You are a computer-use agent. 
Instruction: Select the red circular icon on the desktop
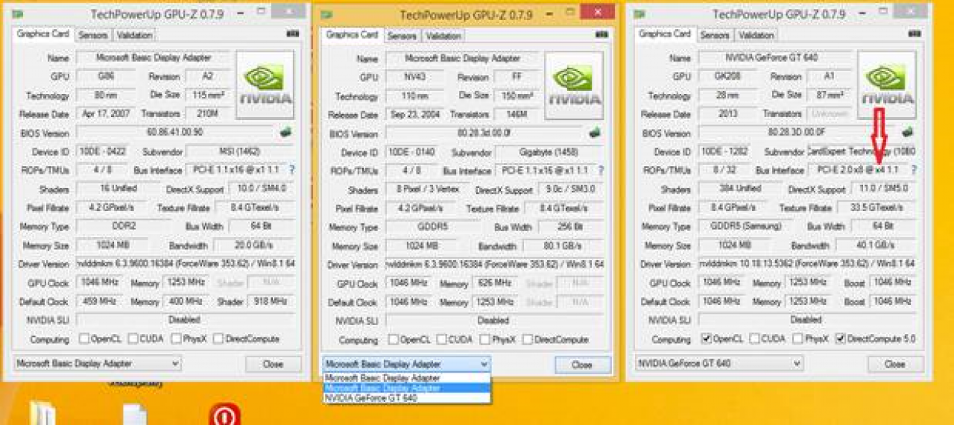coord(224,414)
